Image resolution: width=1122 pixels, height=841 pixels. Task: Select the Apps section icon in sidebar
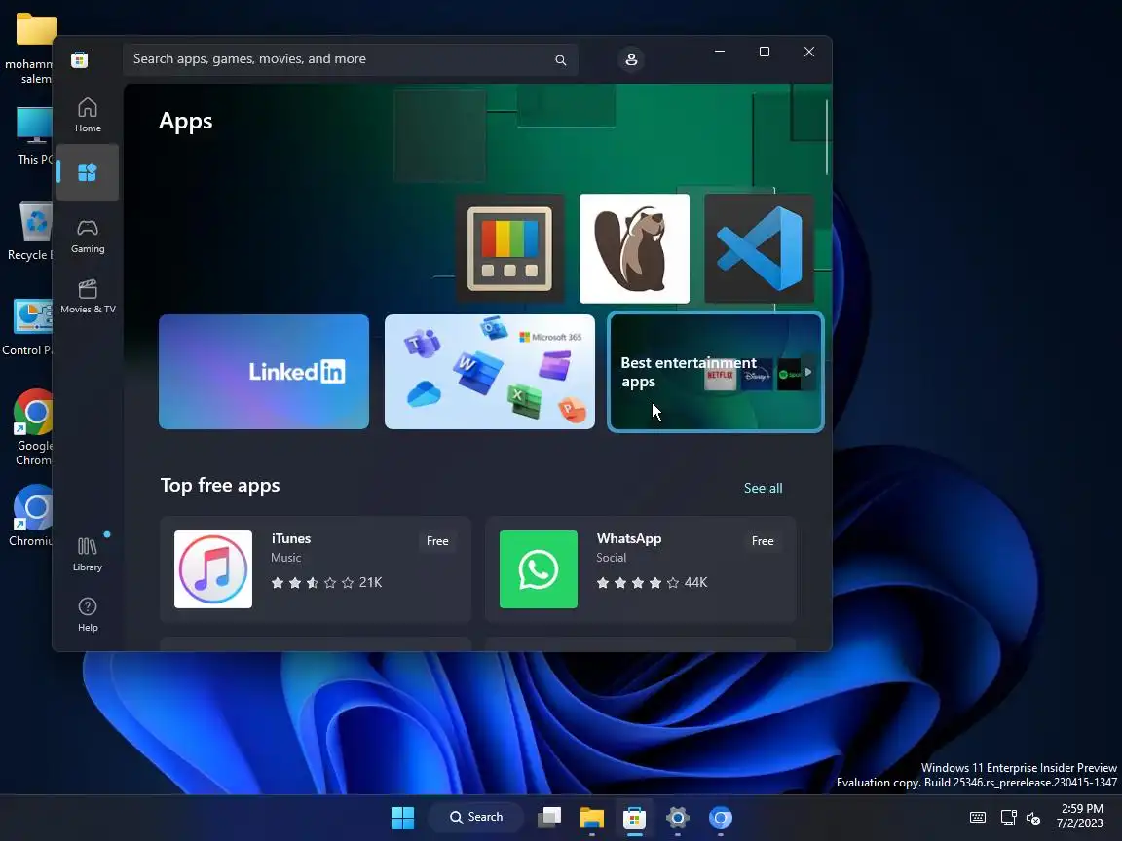point(88,172)
